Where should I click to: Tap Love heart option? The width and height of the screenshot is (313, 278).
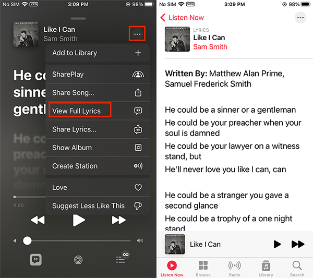point(97,187)
